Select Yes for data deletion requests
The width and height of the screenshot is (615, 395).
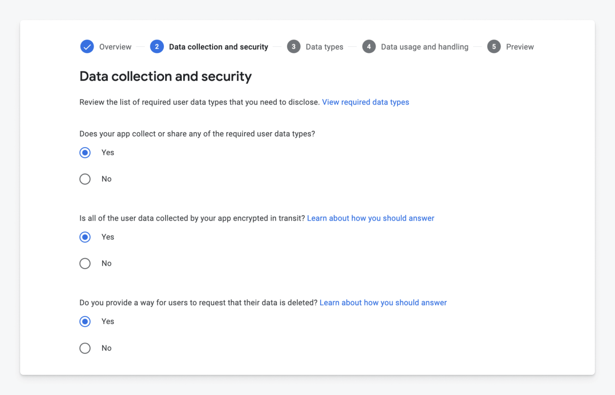[x=85, y=321]
